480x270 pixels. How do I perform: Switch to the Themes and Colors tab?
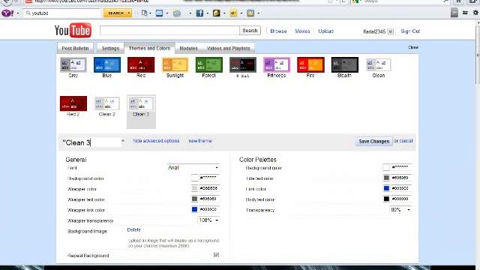(x=149, y=48)
